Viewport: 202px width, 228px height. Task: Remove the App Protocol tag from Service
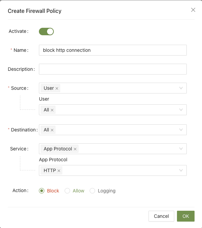pyautogui.click(x=75, y=149)
